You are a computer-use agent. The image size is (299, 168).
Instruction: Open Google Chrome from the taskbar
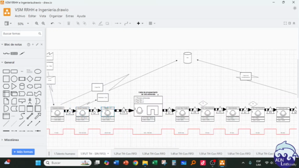(135, 163)
